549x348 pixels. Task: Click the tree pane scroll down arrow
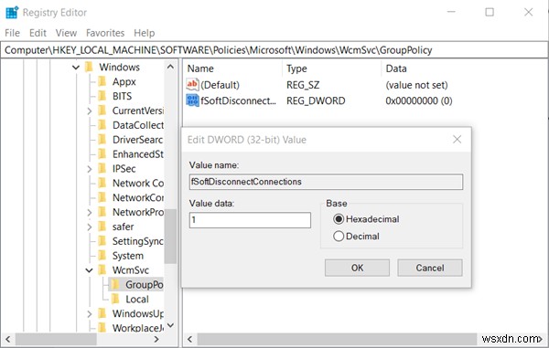coord(170,325)
